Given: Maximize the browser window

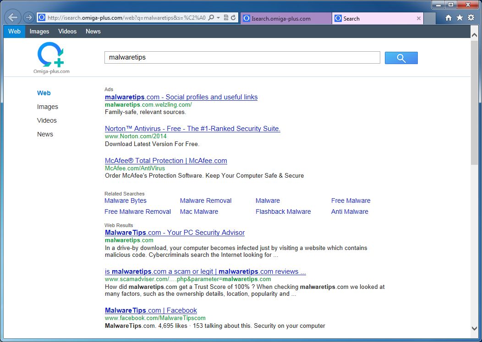Looking at the screenshot, I should (x=451, y=5).
